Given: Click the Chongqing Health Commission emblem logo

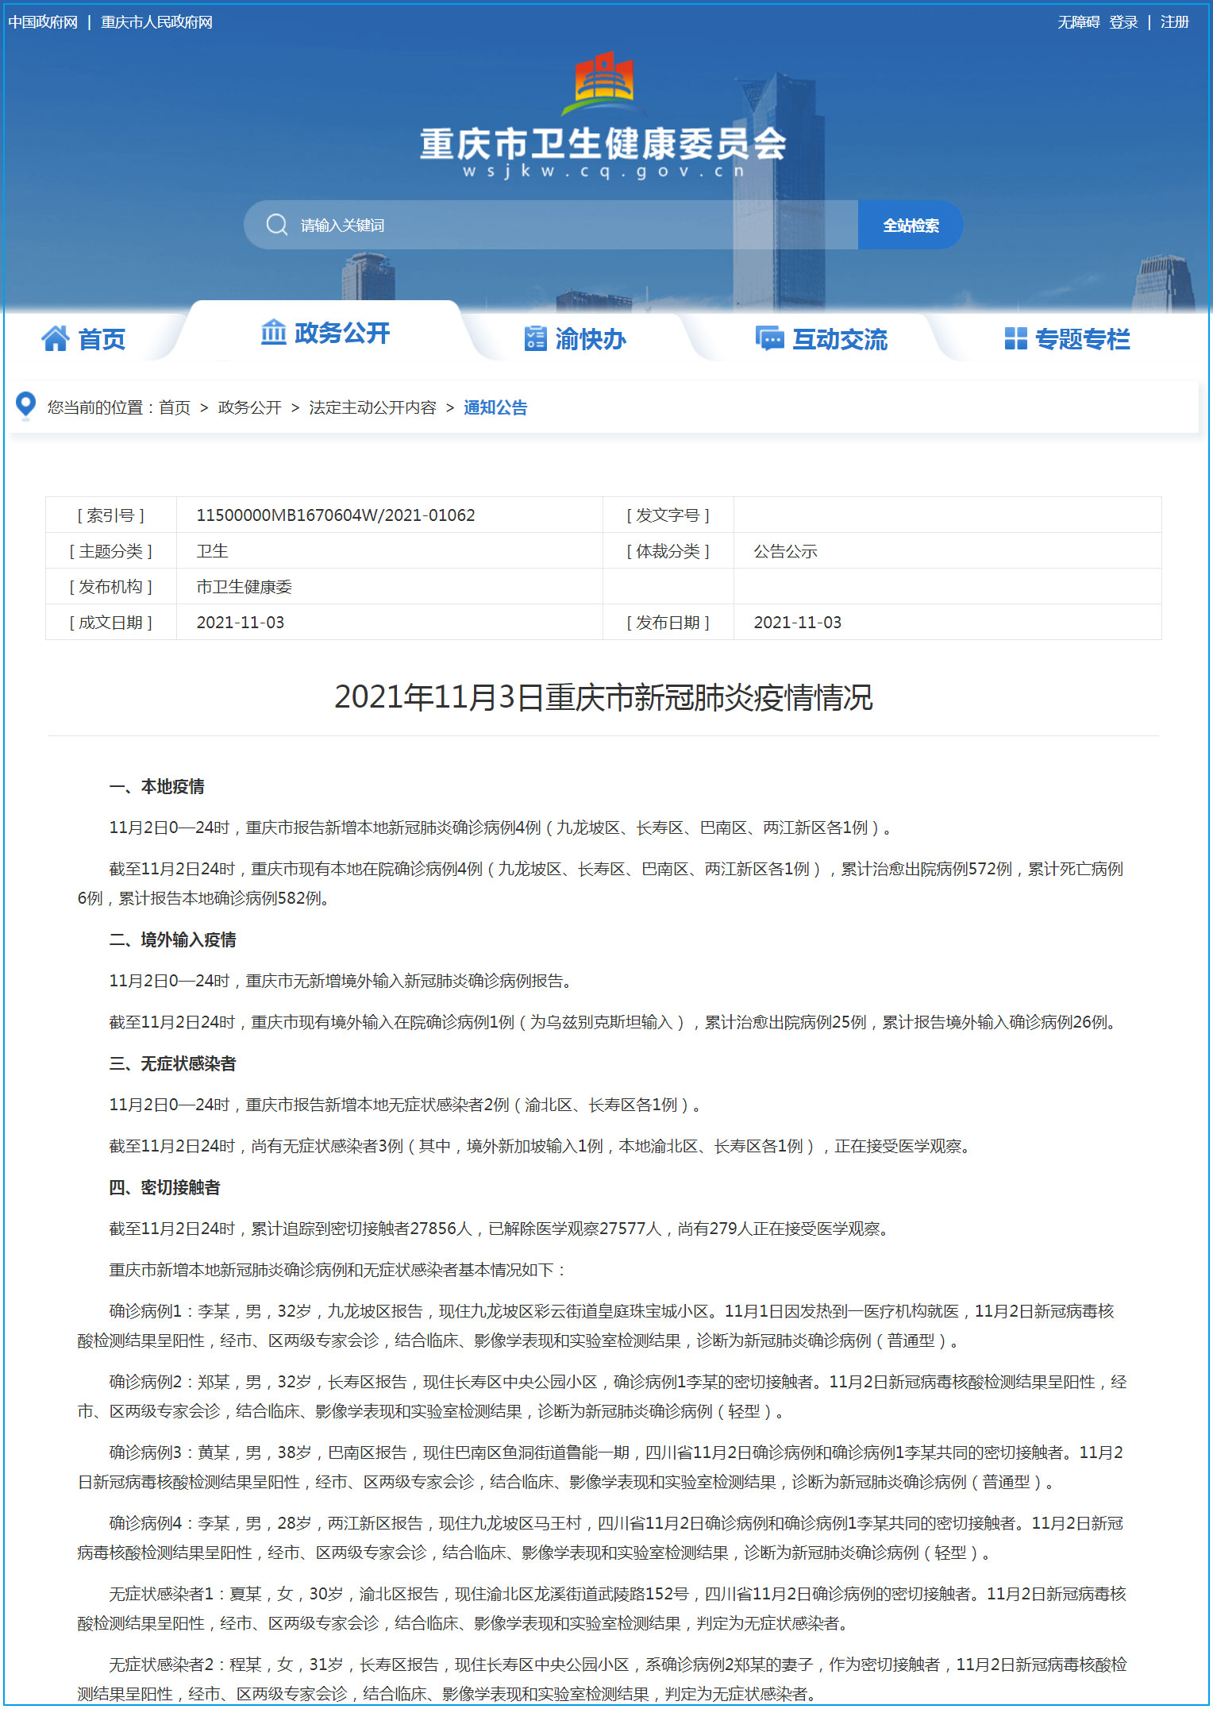Looking at the screenshot, I should [604, 82].
